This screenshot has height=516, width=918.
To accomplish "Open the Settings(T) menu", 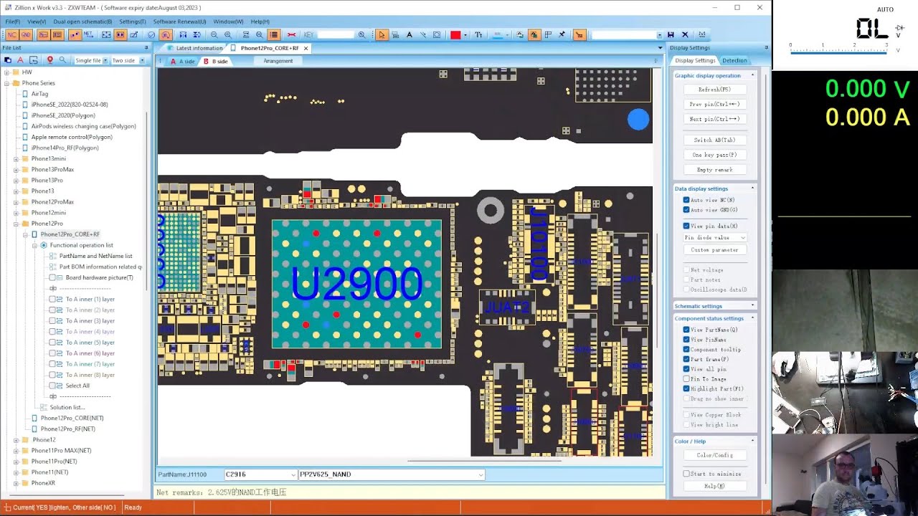I will click(132, 21).
